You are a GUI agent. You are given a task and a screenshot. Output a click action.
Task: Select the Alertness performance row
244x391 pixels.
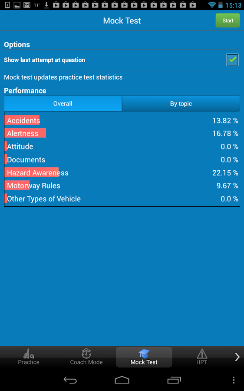coord(122,133)
